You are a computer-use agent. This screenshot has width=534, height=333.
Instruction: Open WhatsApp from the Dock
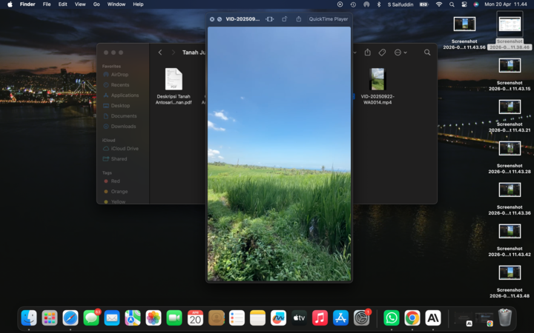pos(391,317)
